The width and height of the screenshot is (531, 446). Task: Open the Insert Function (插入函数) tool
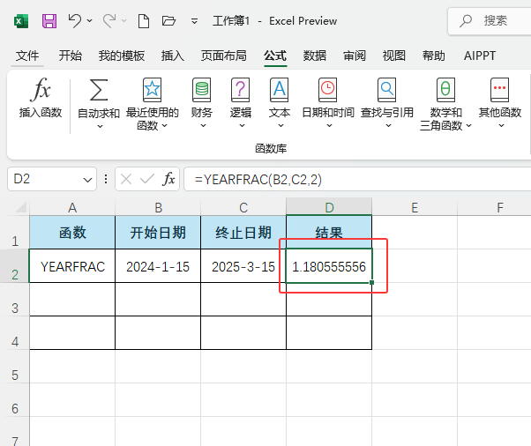(41, 98)
